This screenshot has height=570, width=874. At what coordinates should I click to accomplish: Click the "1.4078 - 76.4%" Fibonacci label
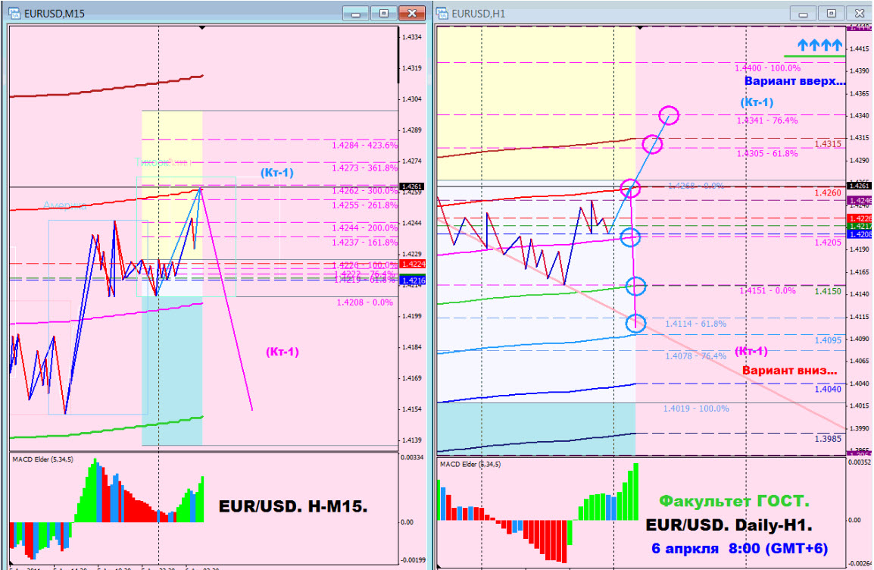pos(695,355)
